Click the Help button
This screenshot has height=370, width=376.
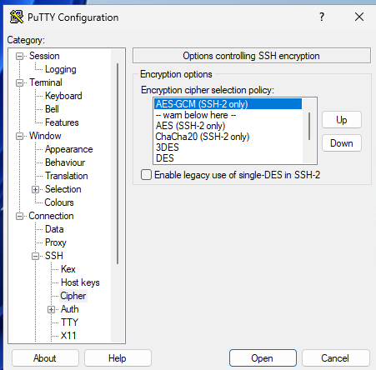coord(118,358)
